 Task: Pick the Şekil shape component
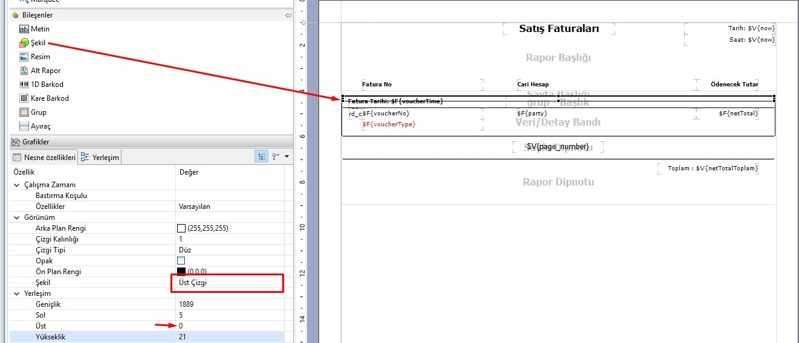coord(38,43)
